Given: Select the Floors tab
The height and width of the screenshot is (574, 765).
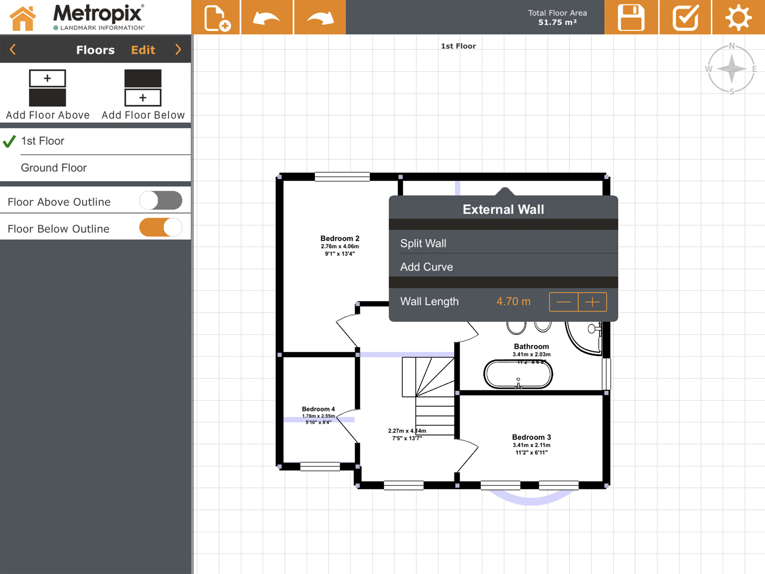Looking at the screenshot, I should [x=95, y=50].
